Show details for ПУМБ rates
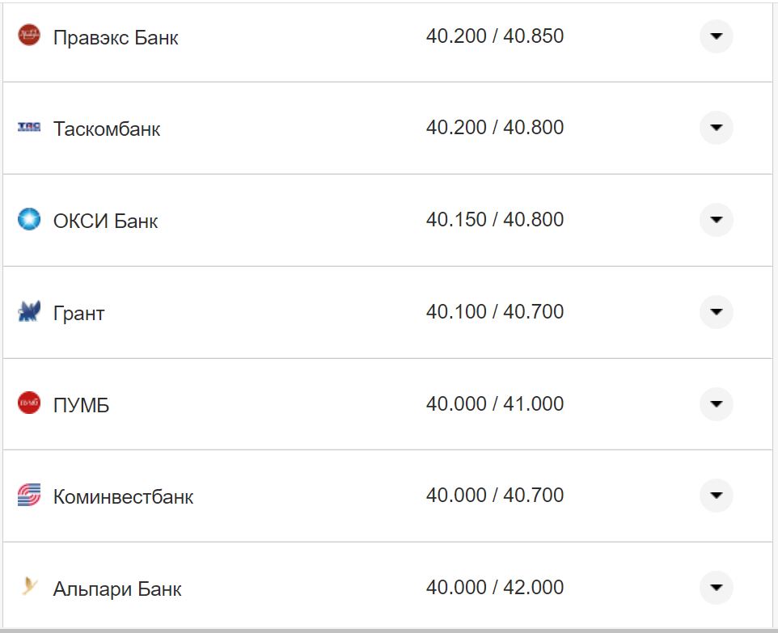This screenshot has height=633, width=778. tap(716, 403)
